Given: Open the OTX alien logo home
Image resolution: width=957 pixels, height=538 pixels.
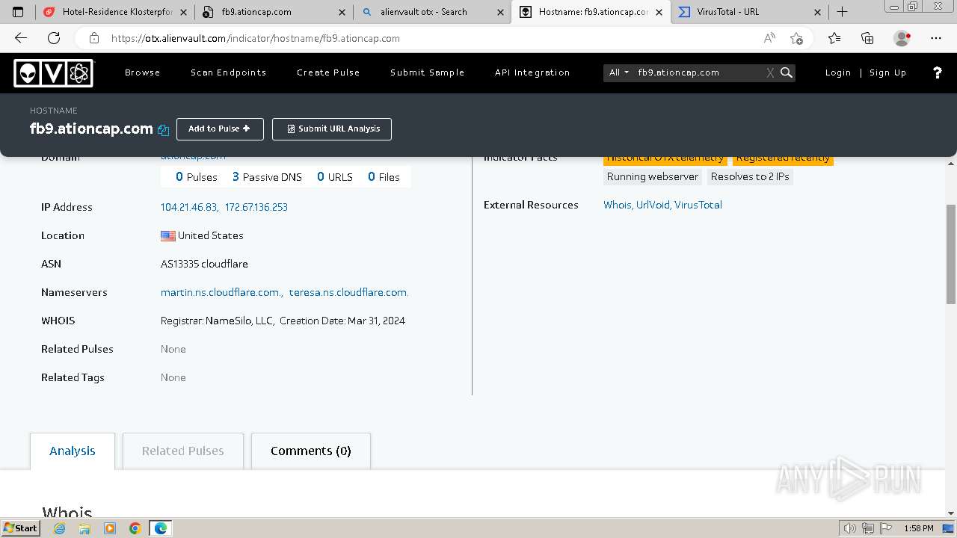Looking at the screenshot, I should click(x=54, y=72).
